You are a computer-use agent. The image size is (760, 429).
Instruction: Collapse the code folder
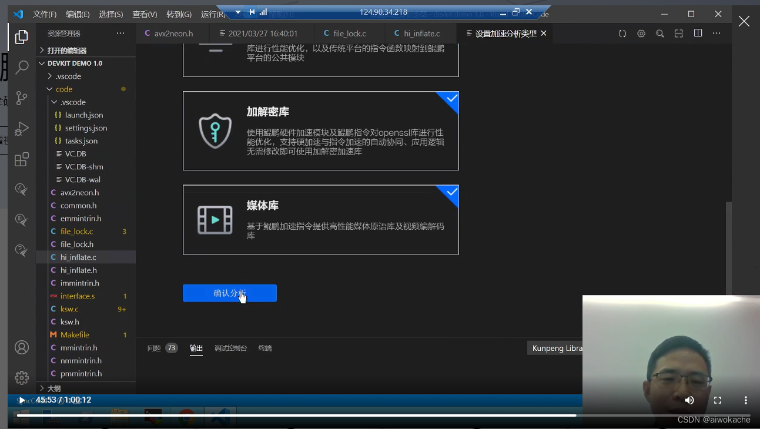point(86,89)
